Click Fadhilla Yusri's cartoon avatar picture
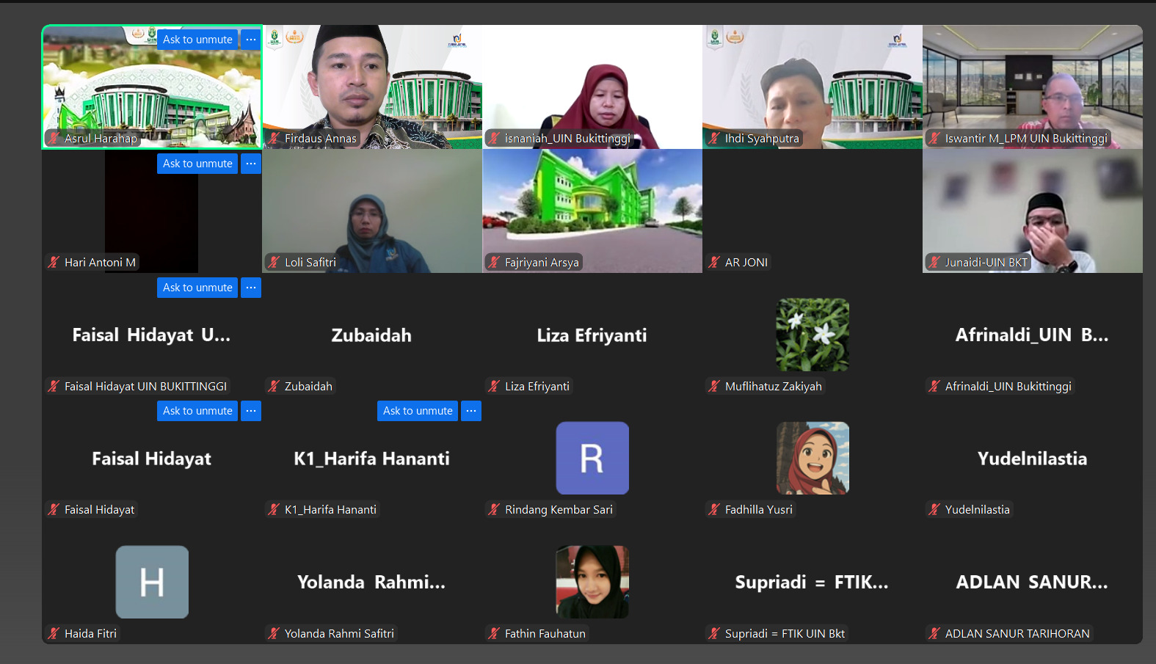1156x664 pixels. (x=813, y=458)
